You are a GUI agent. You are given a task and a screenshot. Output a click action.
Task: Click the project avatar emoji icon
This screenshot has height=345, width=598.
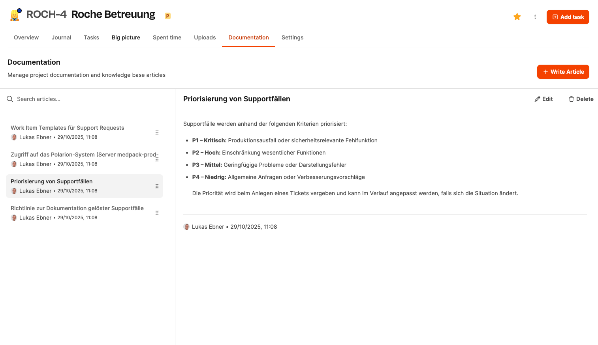tap(15, 15)
